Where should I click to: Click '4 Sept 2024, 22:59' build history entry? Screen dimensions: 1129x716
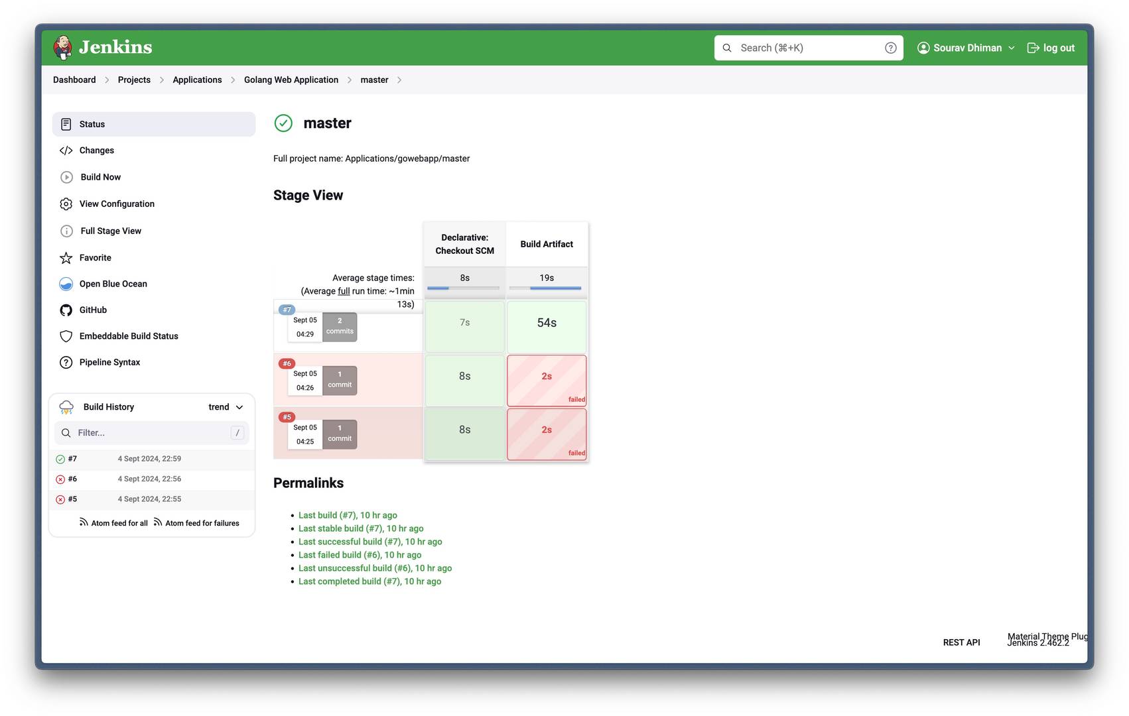point(149,459)
